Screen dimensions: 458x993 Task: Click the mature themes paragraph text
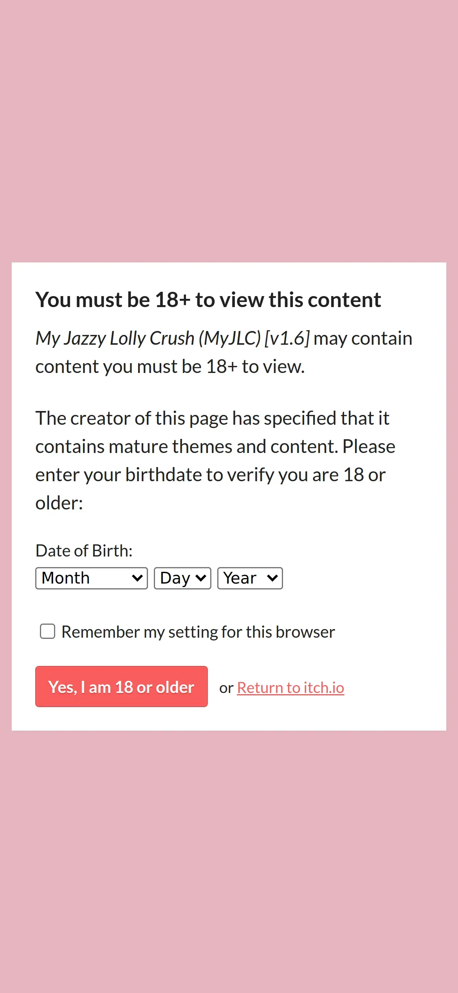(x=215, y=447)
